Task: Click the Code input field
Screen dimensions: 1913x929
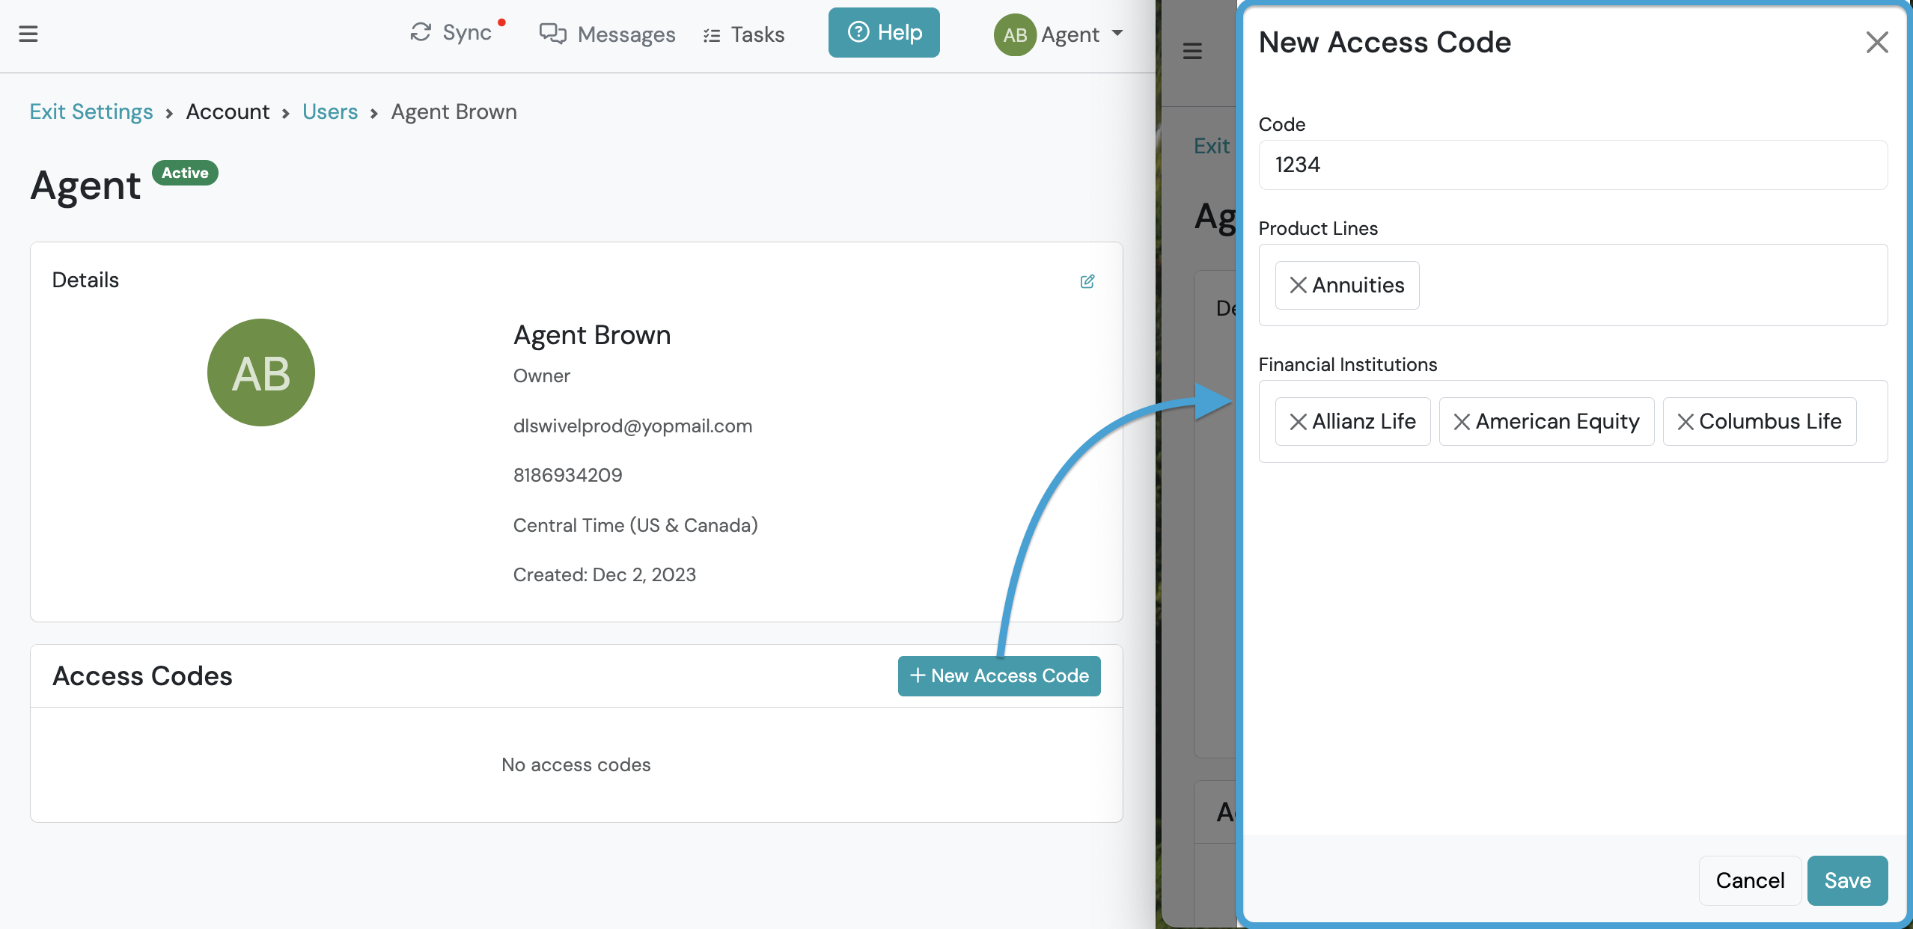Action: click(1573, 165)
